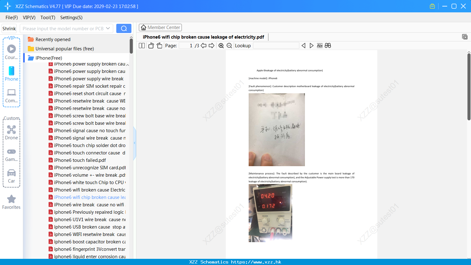
Task: Open the Car category
Action: [11, 176]
